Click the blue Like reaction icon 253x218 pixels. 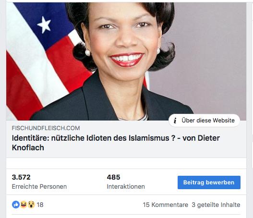(x=16, y=205)
